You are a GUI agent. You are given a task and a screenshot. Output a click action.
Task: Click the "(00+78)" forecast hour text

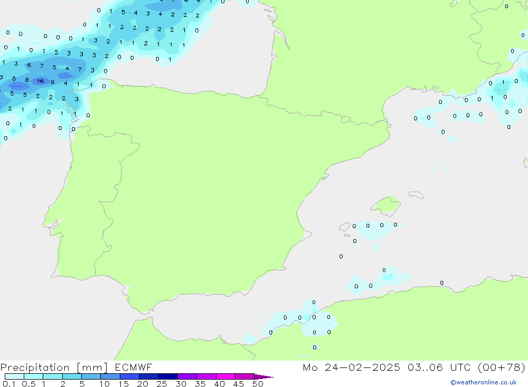(x=502, y=367)
